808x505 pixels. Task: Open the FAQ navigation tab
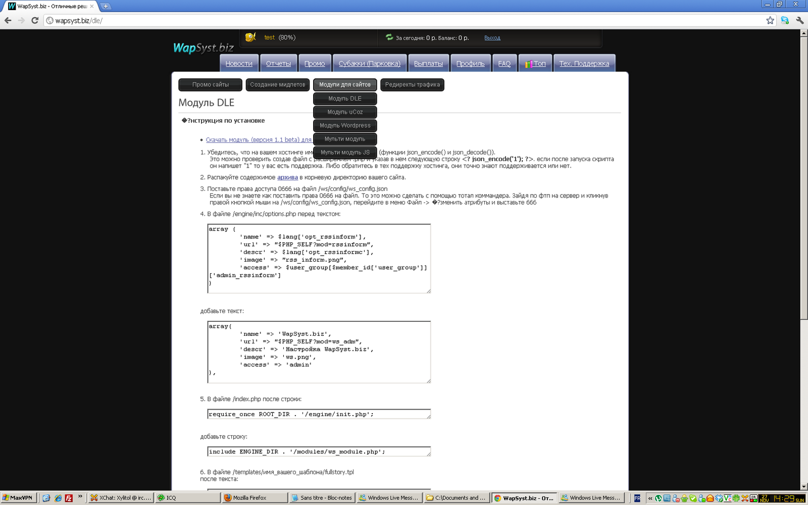coord(504,63)
